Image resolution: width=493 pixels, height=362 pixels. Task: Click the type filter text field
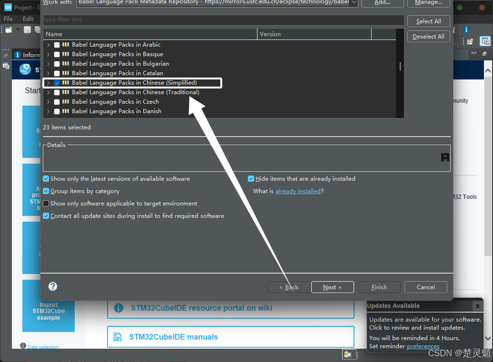tap(224, 20)
